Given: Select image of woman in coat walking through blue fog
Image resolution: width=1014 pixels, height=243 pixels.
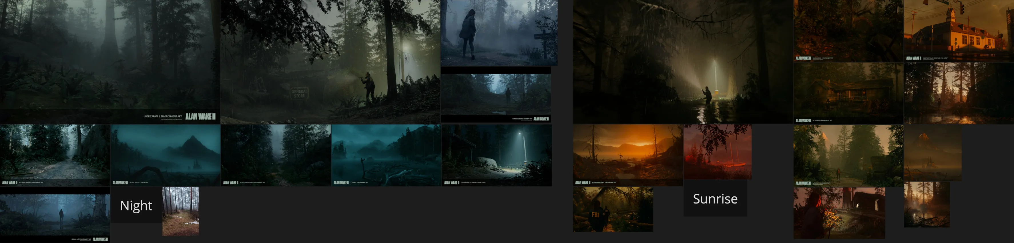Looking at the screenshot, I should tap(499, 33).
